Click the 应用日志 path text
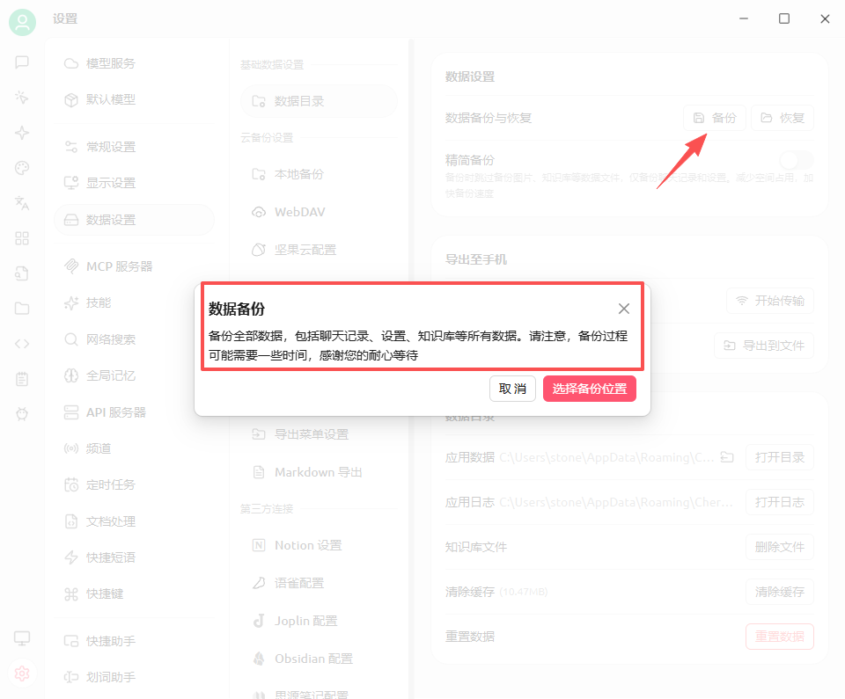Image resolution: width=845 pixels, height=699 pixels. 616,502
